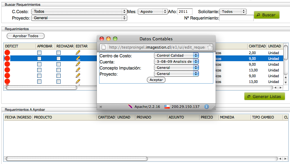The image size is (290, 164).
Task: Click CANTIDAD header in Requerimientos table
Action: click(x=257, y=46)
